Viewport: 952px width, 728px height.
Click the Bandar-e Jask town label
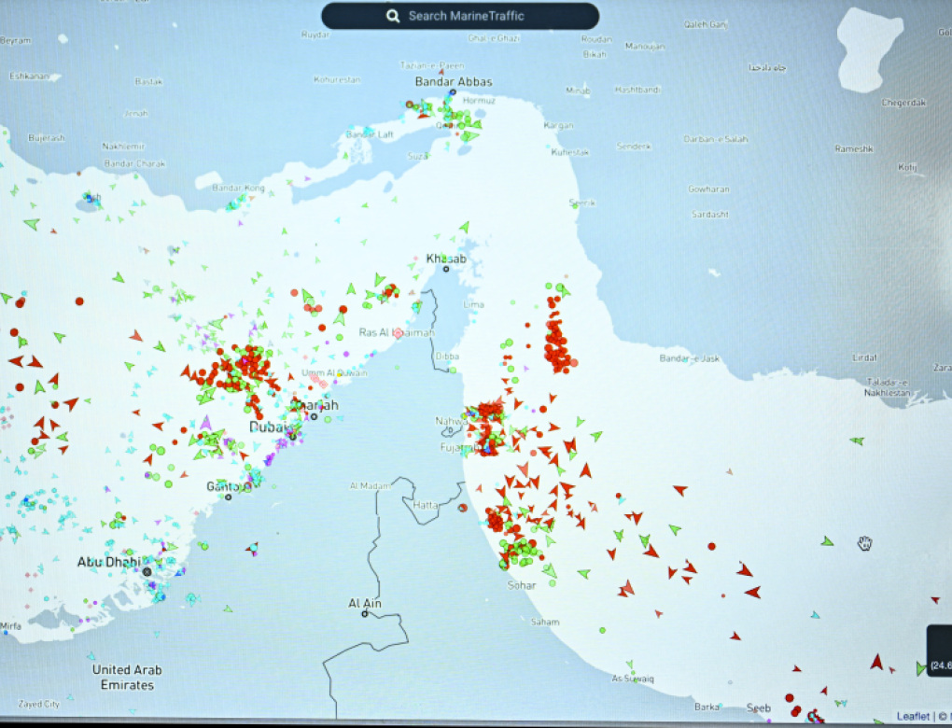click(690, 359)
